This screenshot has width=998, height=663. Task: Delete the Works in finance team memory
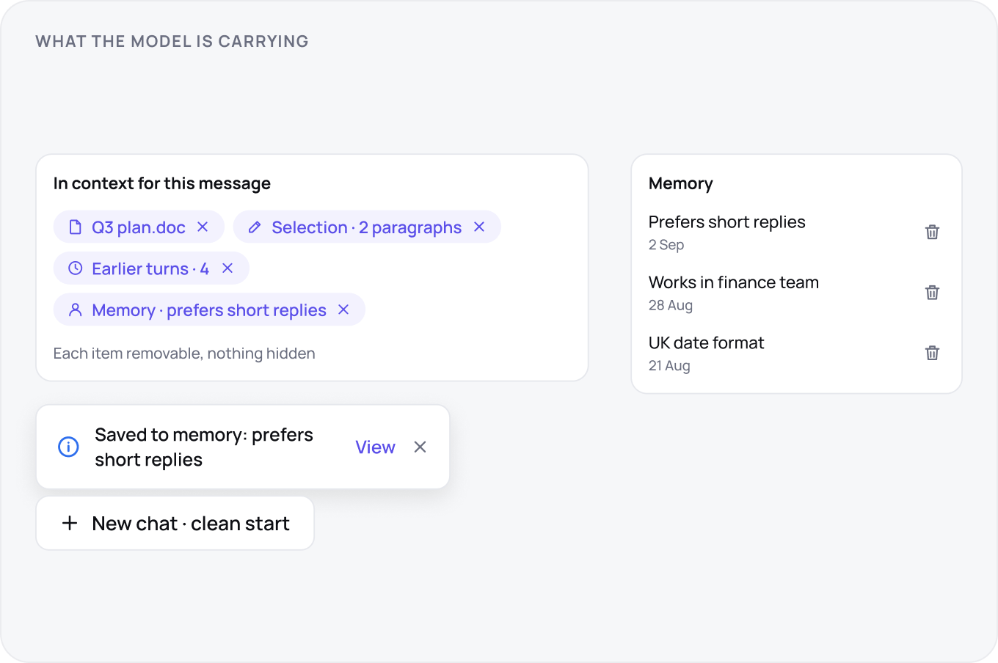click(x=932, y=293)
